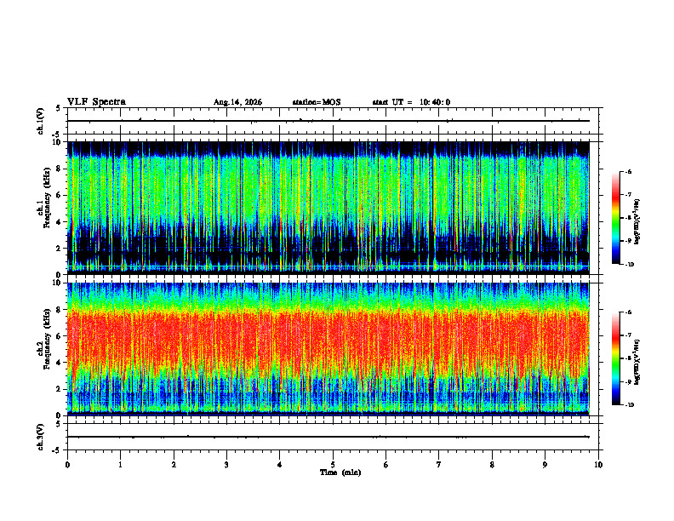
Task: Click the "-6" label on ch.2 color bar
Action: click(628, 312)
